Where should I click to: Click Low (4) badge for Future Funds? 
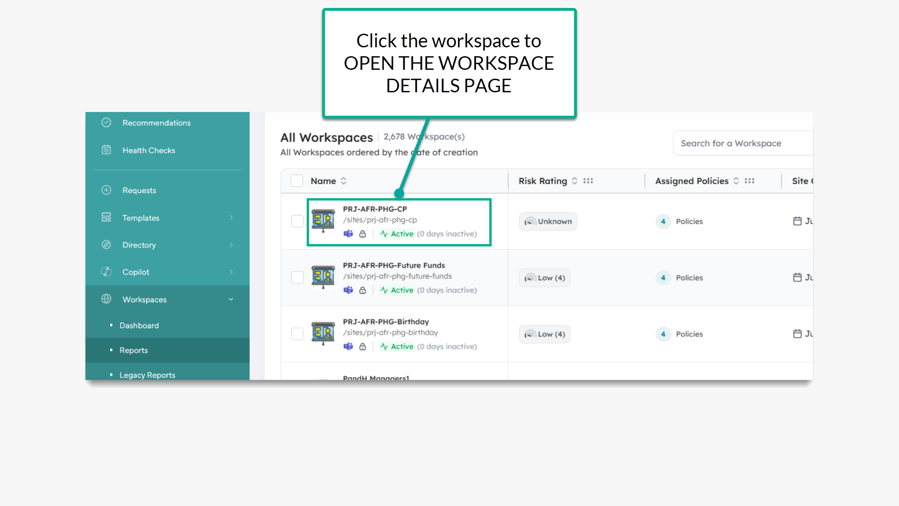545,278
